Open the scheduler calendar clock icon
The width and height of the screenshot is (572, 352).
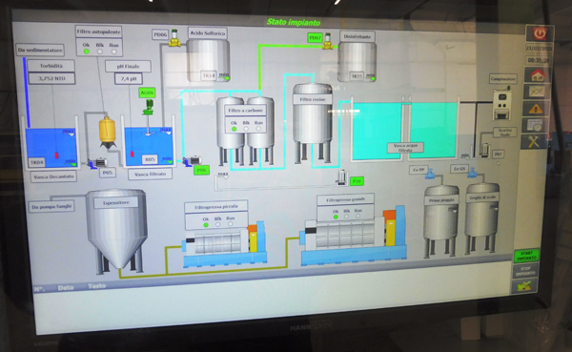535,125
